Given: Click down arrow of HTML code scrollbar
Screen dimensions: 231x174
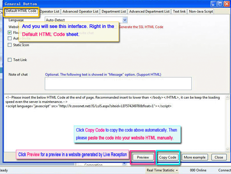Looking at the screenshot, I should point(227,149).
